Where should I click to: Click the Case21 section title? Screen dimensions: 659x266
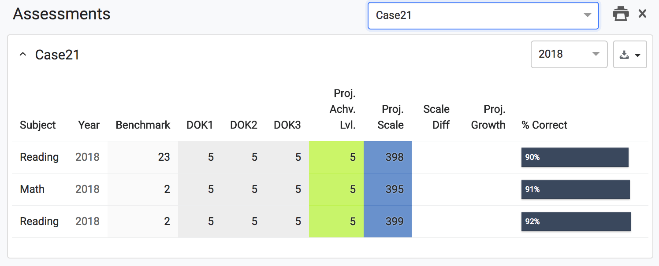57,55
